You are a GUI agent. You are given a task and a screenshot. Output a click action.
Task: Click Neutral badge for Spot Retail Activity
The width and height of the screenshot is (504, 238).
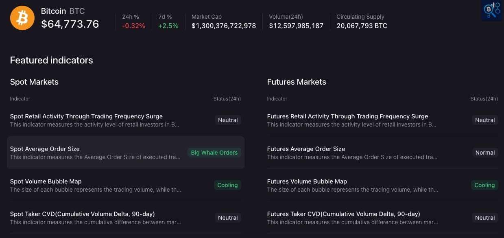[x=228, y=120]
